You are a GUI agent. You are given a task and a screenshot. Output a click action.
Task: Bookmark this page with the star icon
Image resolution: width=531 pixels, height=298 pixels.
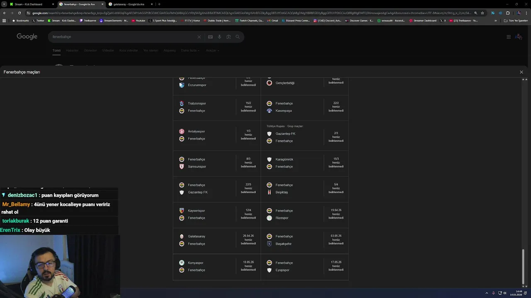tap(482, 13)
